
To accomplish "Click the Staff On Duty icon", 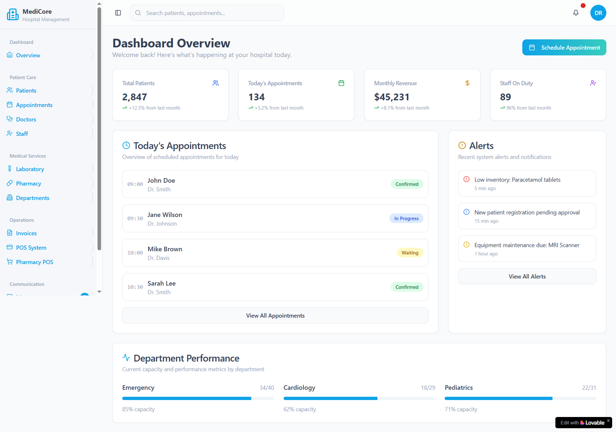I will pos(593,83).
